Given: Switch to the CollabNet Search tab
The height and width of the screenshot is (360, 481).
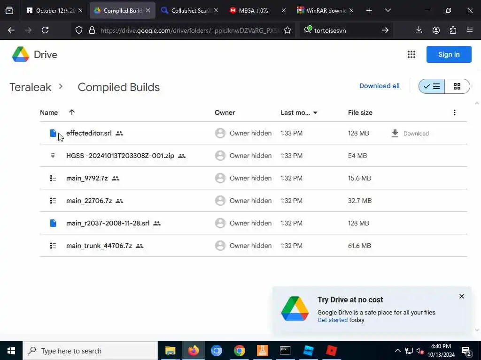Looking at the screenshot, I should point(189,10).
